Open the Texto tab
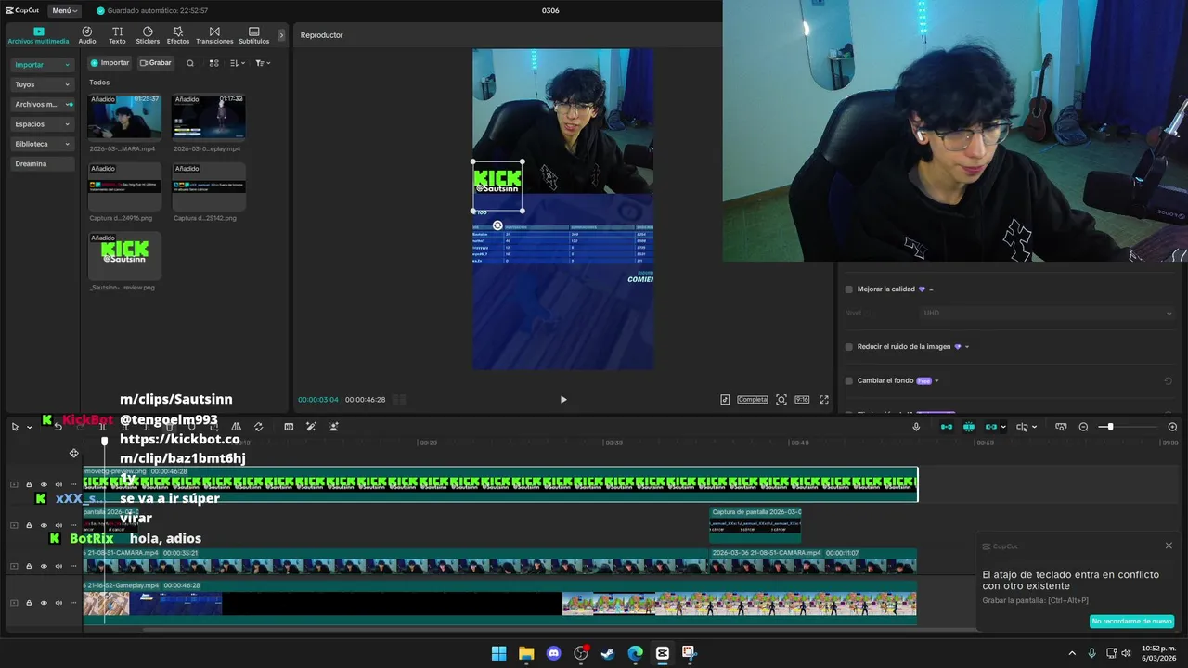 [x=117, y=35]
